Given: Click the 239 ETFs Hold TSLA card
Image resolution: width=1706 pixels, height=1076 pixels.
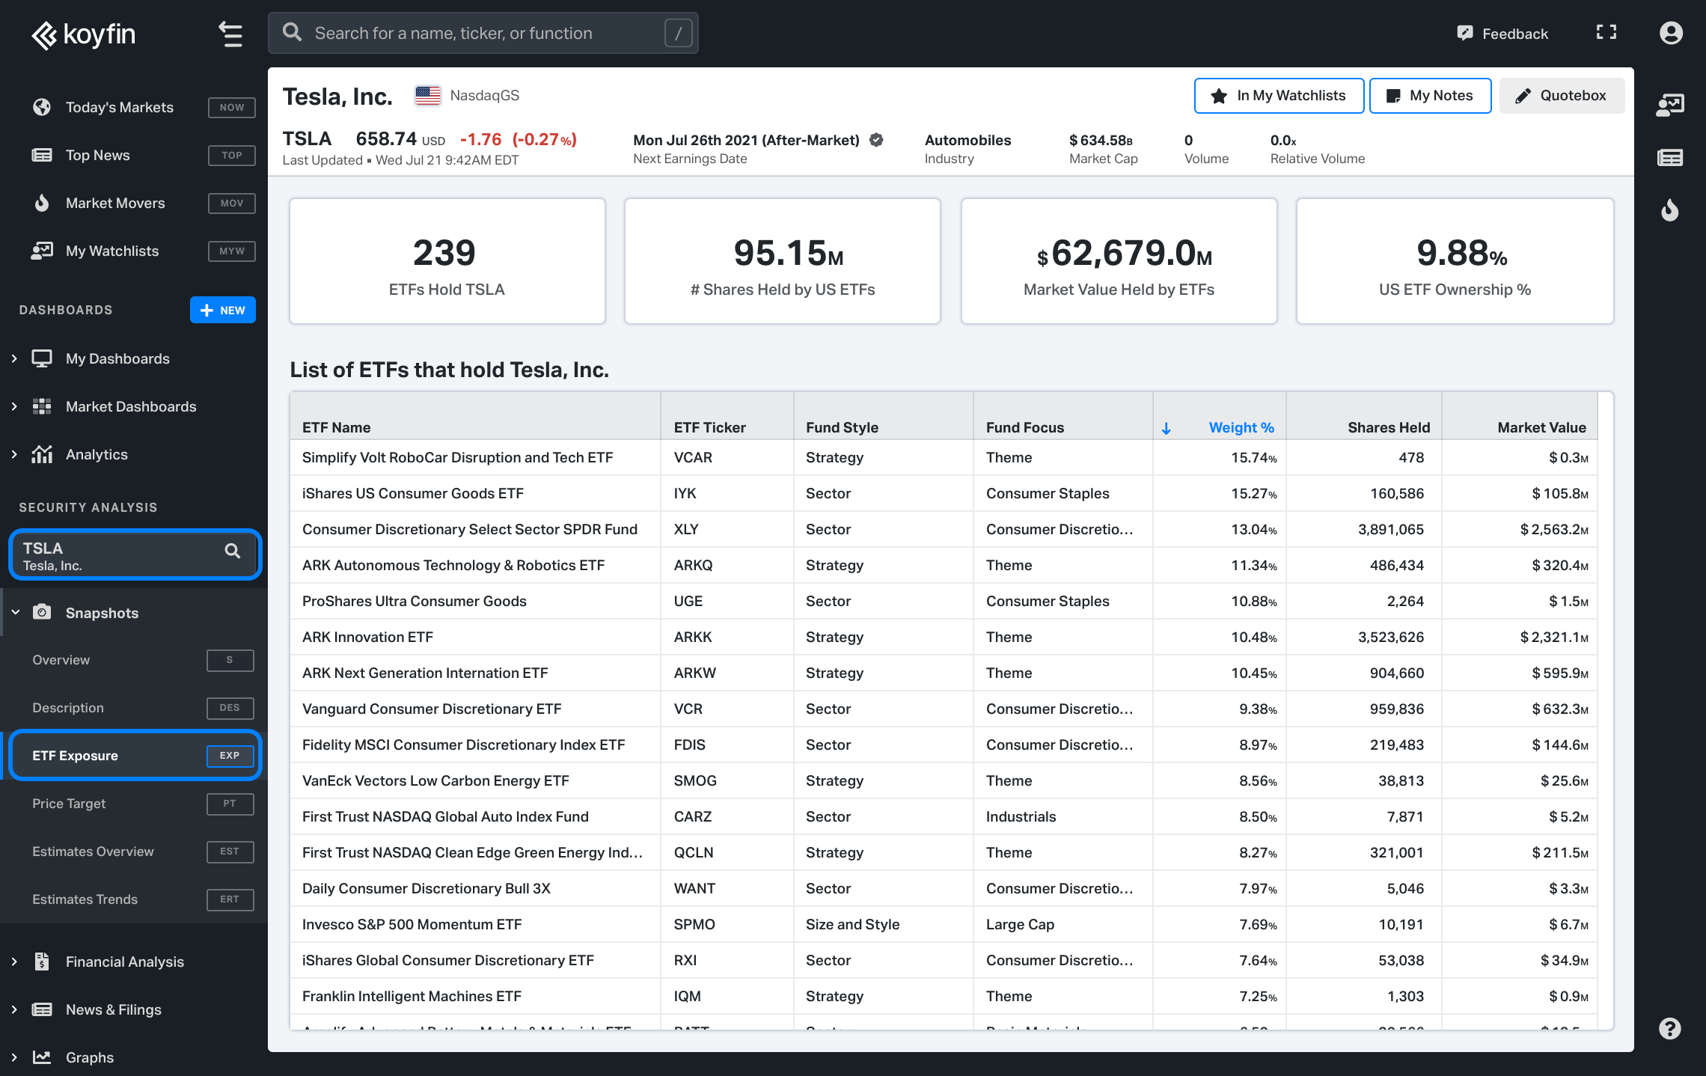Looking at the screenshot, I should click(x=447, y=261).
